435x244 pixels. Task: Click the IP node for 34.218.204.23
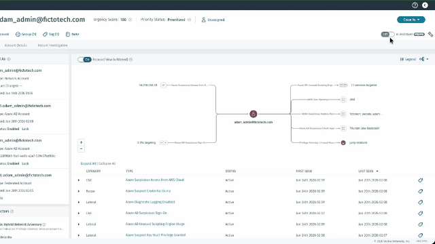pos(163,85)
